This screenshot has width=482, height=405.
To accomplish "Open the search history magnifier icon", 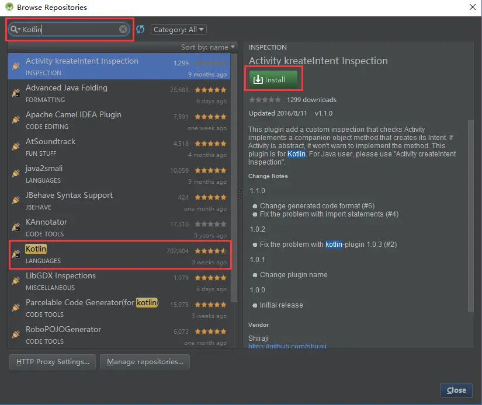I will coord(15,29).
